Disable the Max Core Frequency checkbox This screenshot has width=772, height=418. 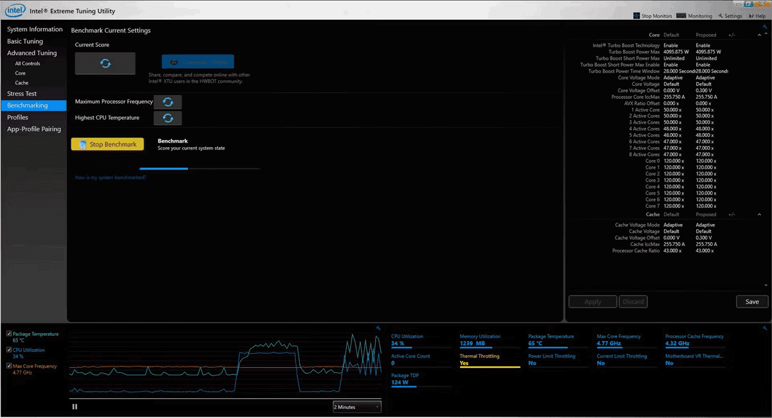[8, 366]
